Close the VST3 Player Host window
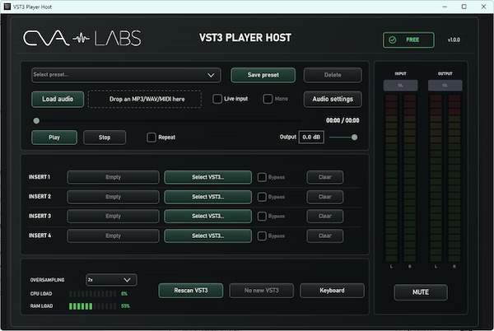The height and width of the screenshot is (331, 494). (483, 7)
